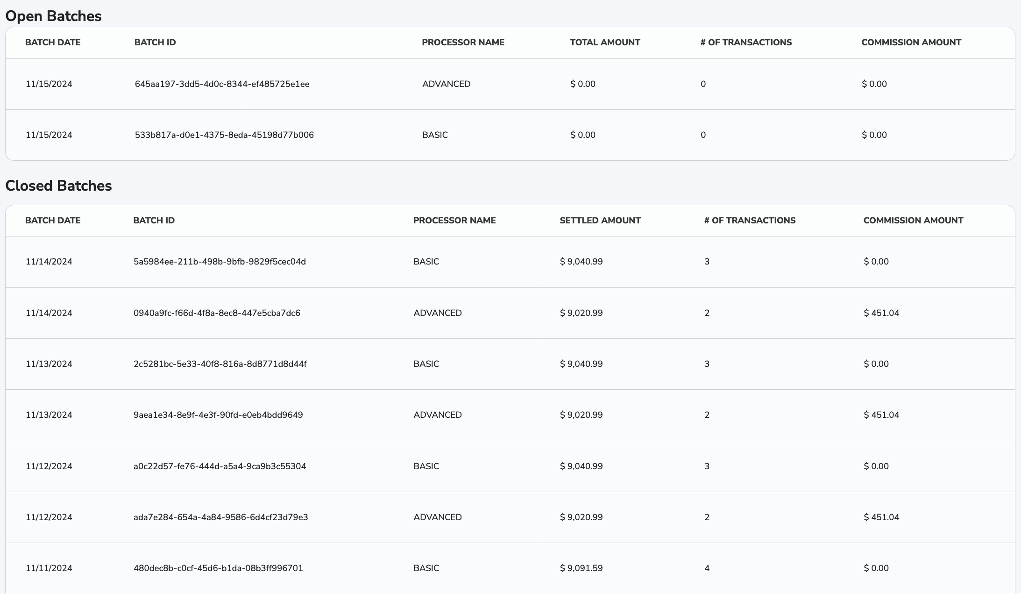Click the $451.04 commission for 11/13/2024 batch
This screenshot has height=594, width=1021.
tap(881, 415)
